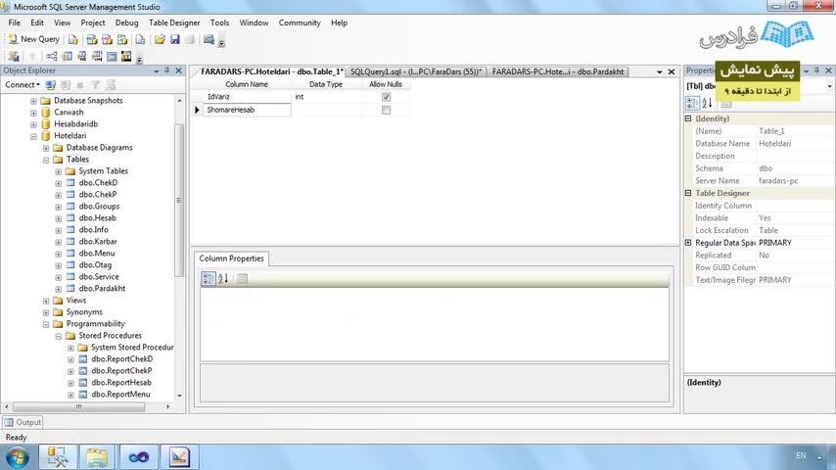The width and height of the screenshot is (836, 470).
Task: Collapse the Tables folder
Action: point(46,160)
